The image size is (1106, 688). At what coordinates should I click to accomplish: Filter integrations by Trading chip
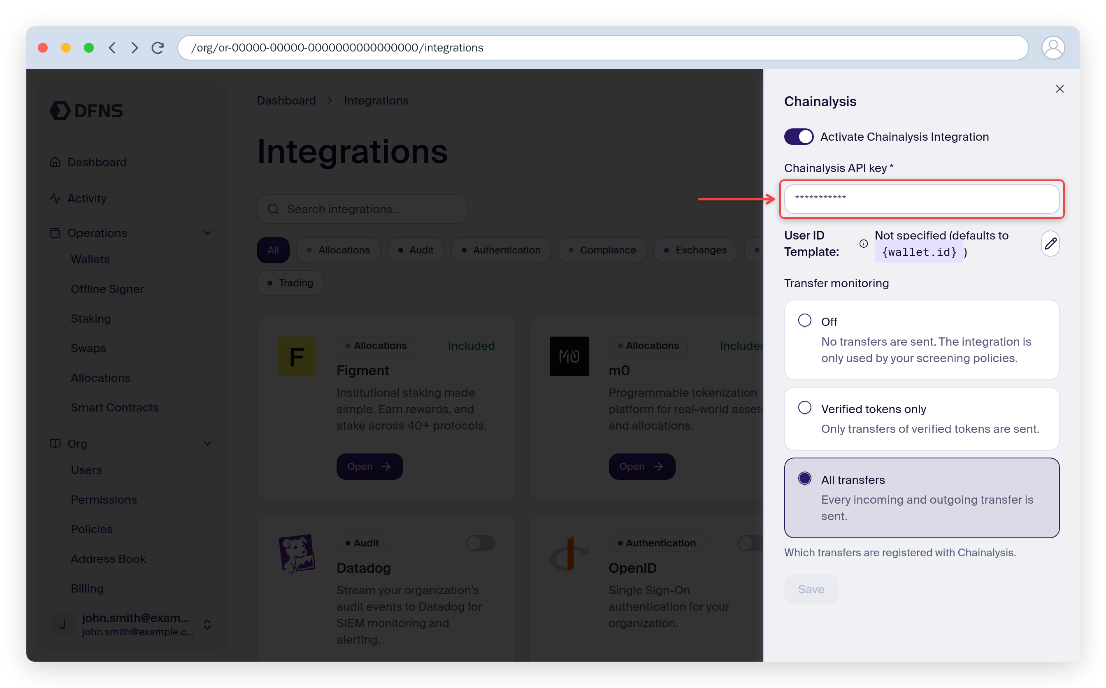(x=290, y=283)
